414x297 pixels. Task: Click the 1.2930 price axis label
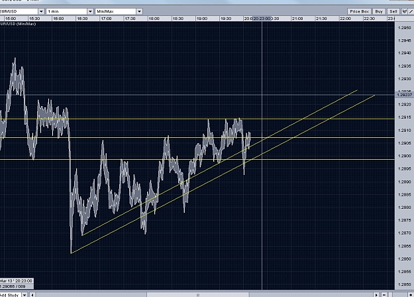tap(405, 79)
